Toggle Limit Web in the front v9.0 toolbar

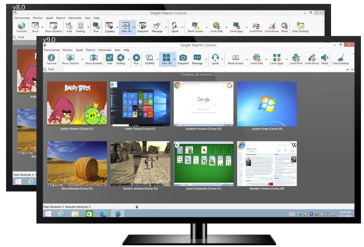(257, 58)
